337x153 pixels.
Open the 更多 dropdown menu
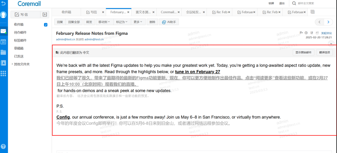pos(138,22)
